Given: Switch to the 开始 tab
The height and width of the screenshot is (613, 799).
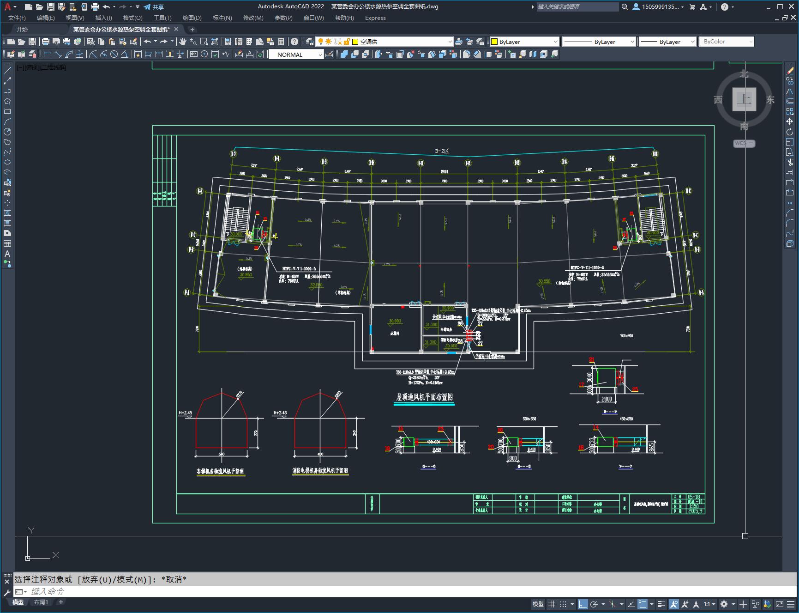Looking at the screenshot, I should (x=22, y=29).
